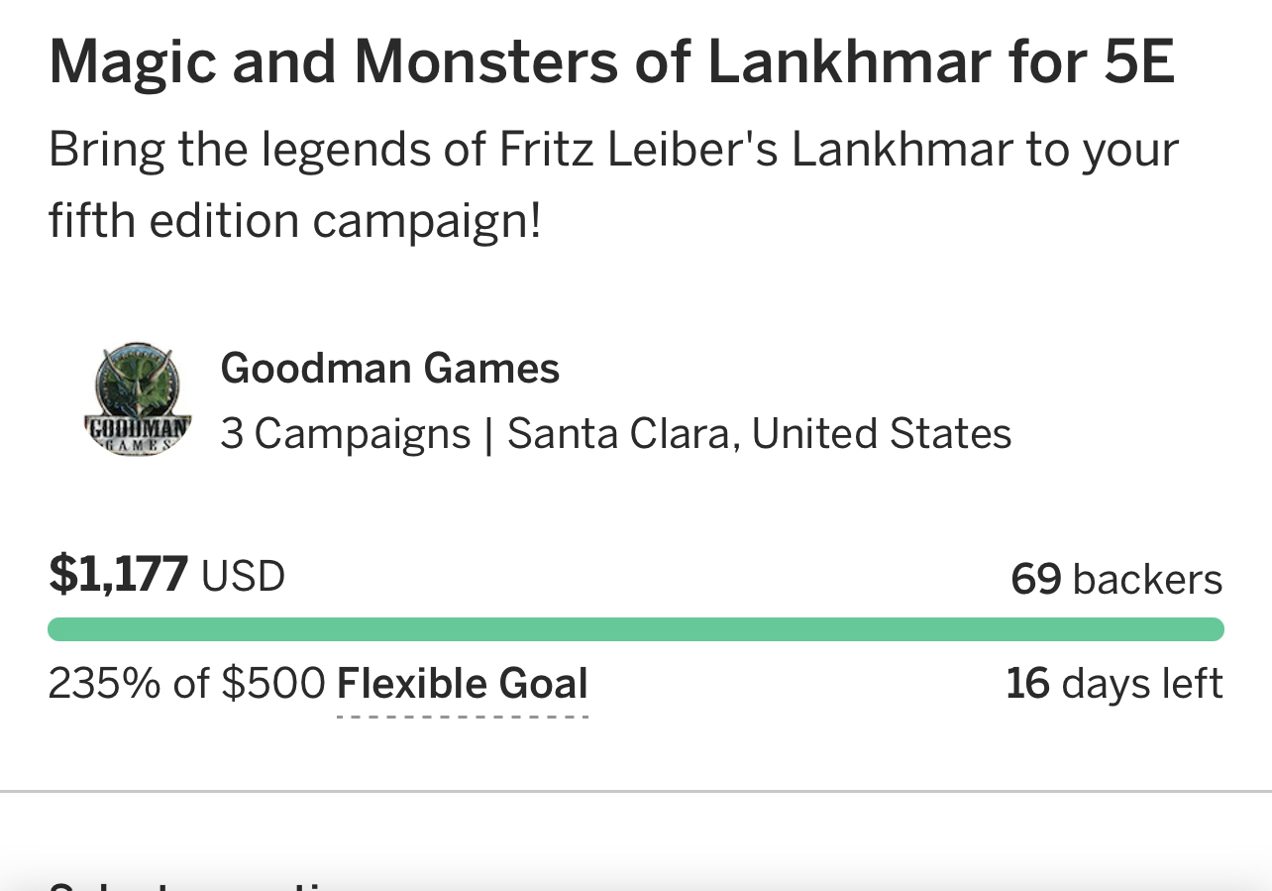Click the USD currency label
Image resolution: width=1272 pixels, height=891 pixels.
[244, 576]
